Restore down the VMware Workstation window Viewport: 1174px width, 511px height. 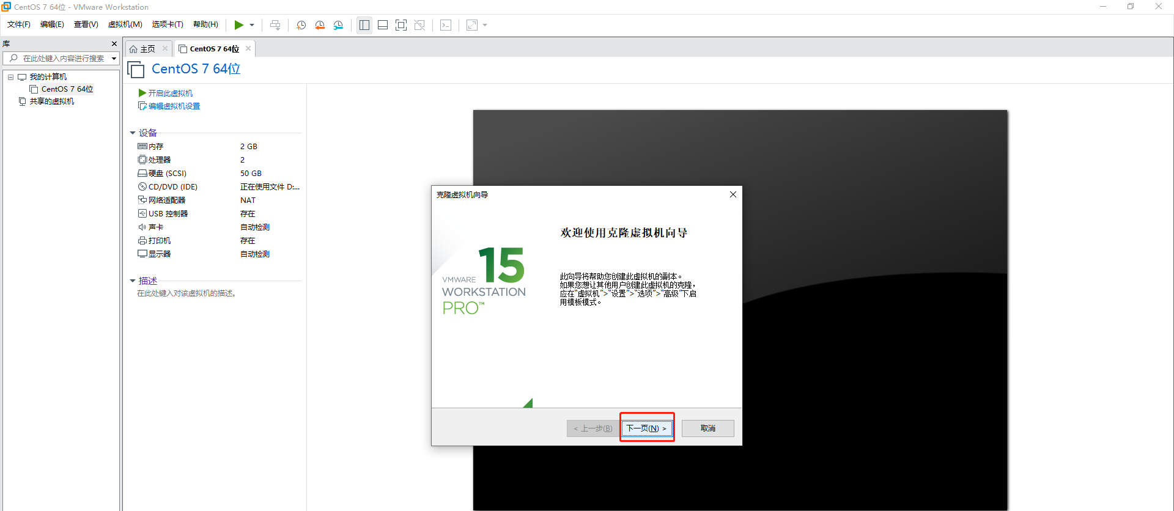[1131, 7]
